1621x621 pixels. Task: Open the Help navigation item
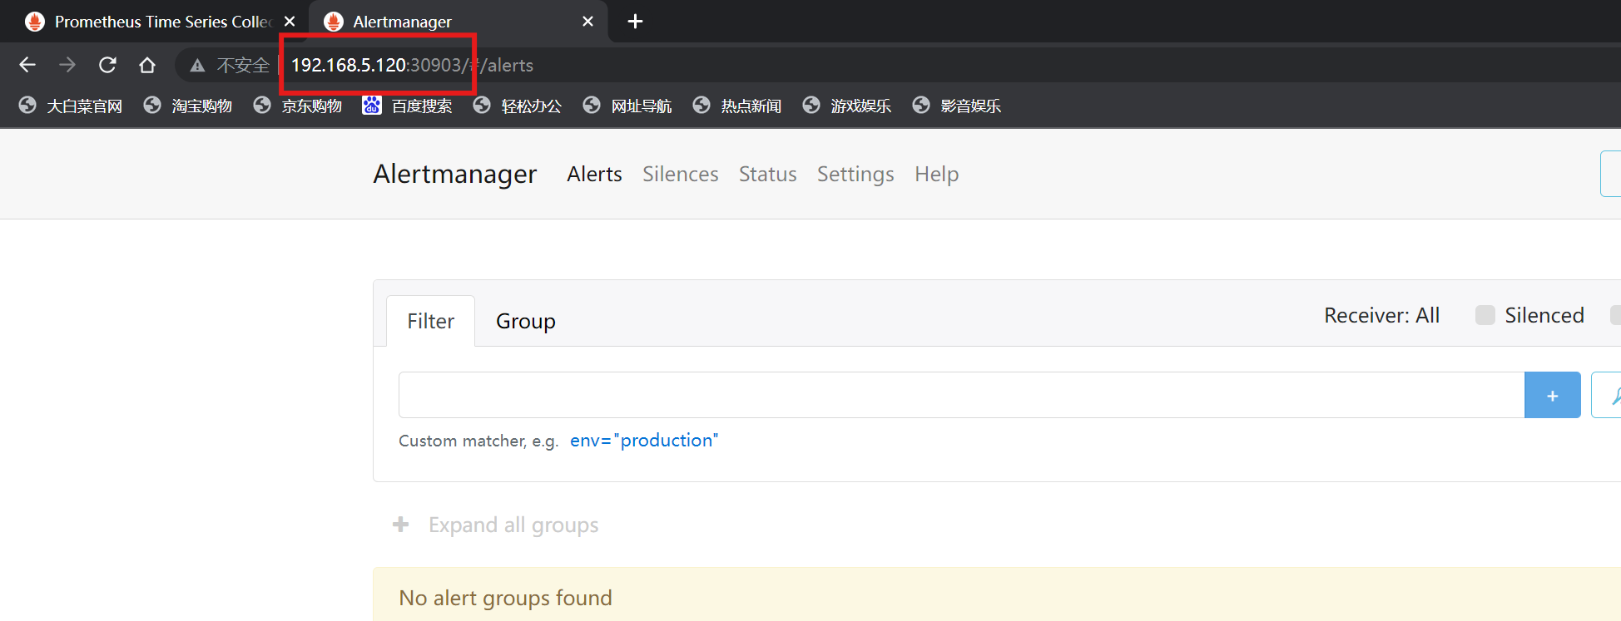[936, 174]
